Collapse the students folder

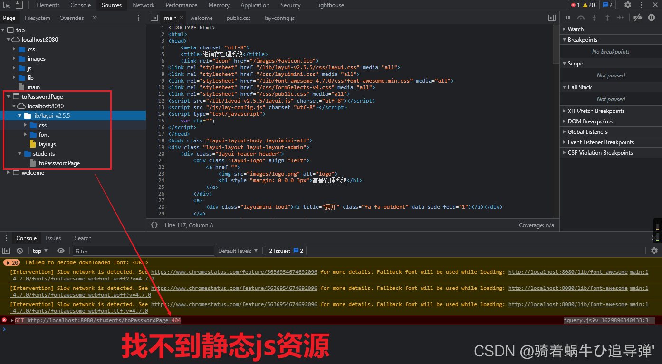tap(20, 154)
